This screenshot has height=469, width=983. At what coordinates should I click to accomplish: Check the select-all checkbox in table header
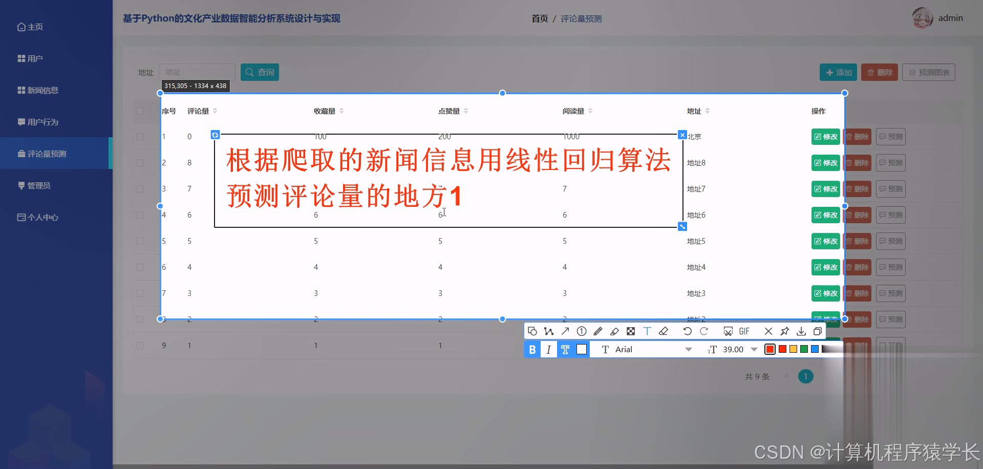140,111
